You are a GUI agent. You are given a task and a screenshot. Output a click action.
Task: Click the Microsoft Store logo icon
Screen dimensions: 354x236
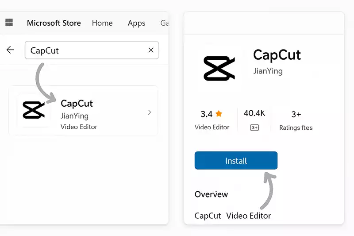point(9,22)
